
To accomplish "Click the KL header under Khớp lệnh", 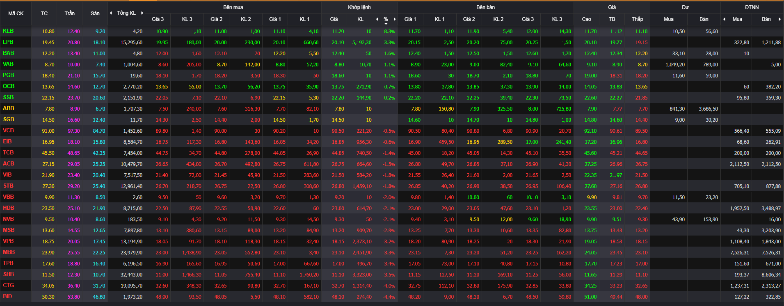I will click(x=360, y=19).
